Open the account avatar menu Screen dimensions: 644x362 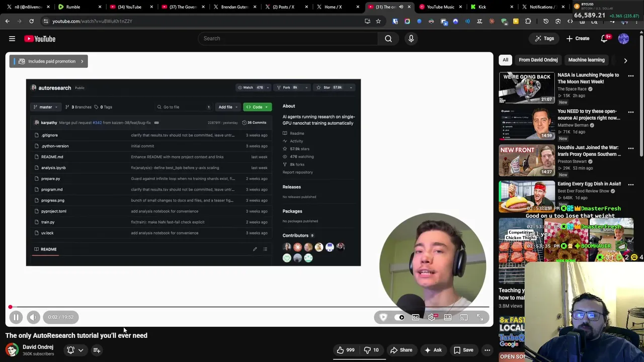pos(623,38)
